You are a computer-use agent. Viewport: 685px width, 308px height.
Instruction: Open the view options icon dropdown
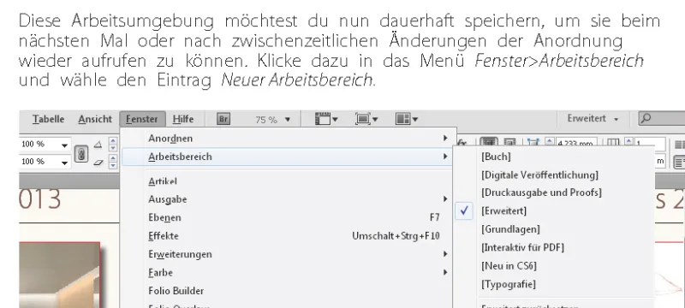pos(326,119)
